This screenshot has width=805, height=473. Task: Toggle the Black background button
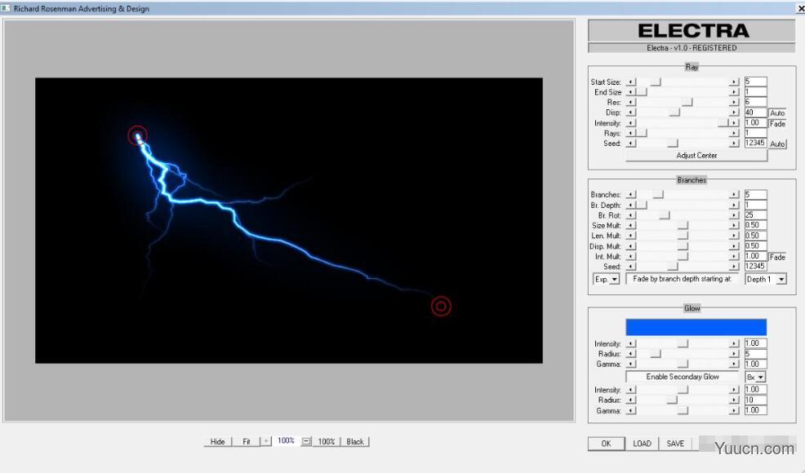[x=355, y=441]
